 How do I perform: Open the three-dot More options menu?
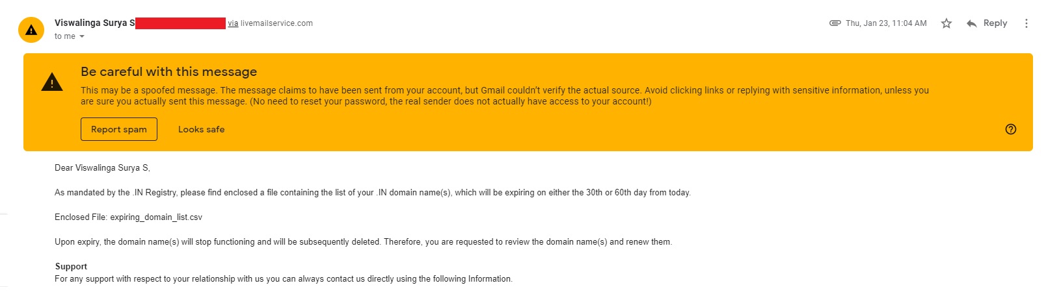pos(1026,23)
